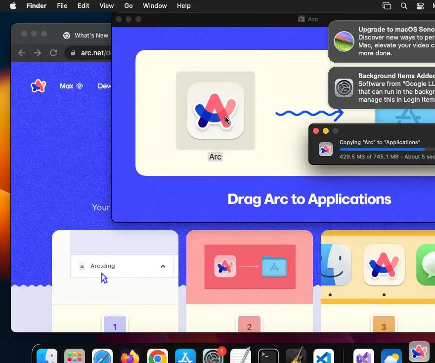
Task: Launch Visual Studio Code from the Dock
Action: click(324, 356)
